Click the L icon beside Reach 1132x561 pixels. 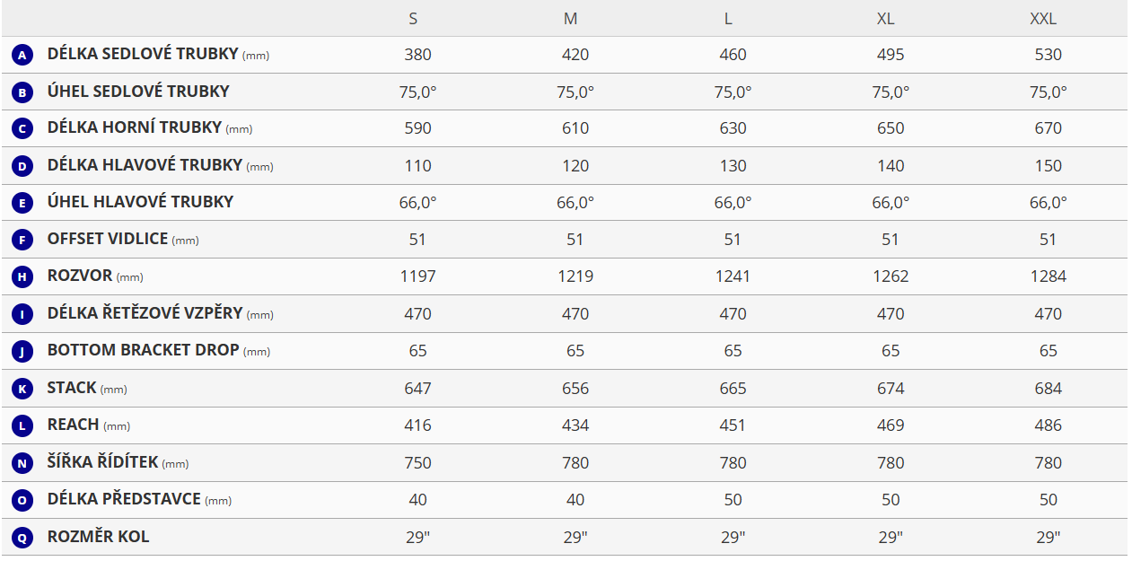22,425
